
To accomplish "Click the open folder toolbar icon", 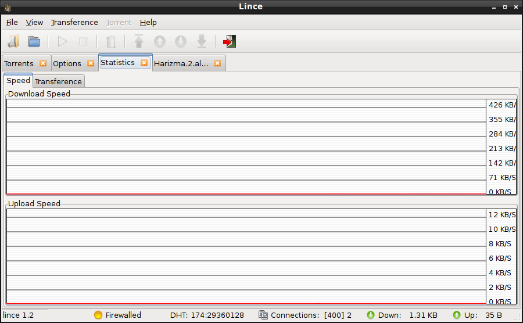I will click(34, 41).
